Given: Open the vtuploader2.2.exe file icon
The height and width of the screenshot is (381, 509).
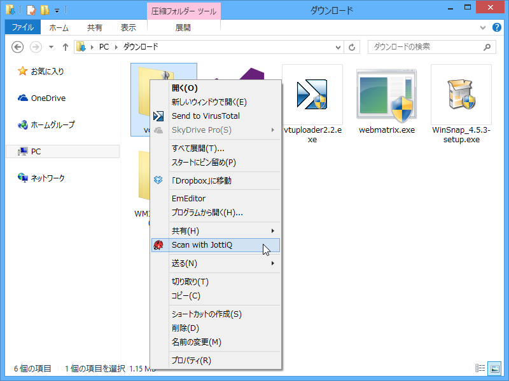Looking at the screenshot, I should [312, 94].
